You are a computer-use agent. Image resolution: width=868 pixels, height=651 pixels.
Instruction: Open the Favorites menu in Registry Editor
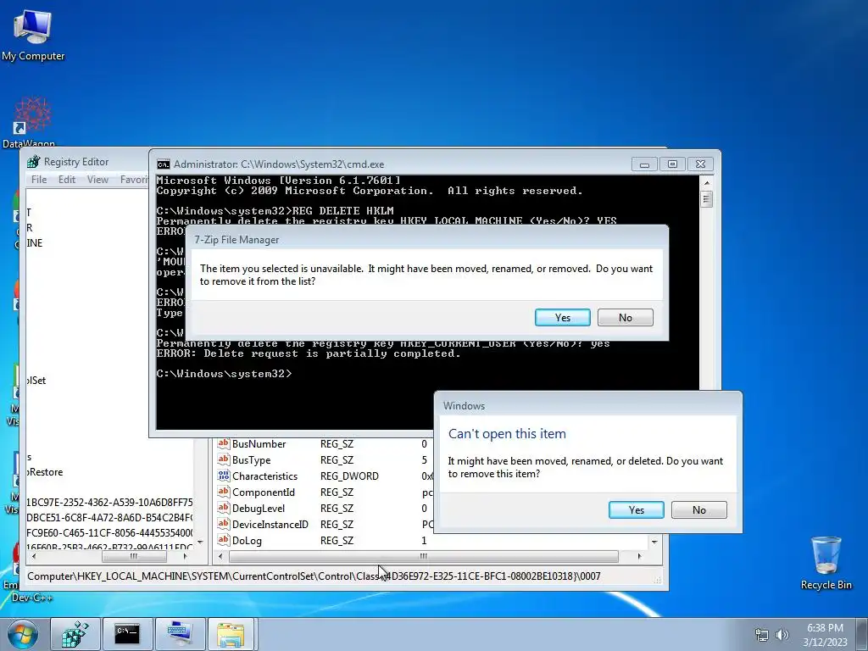tap(134, 180)
